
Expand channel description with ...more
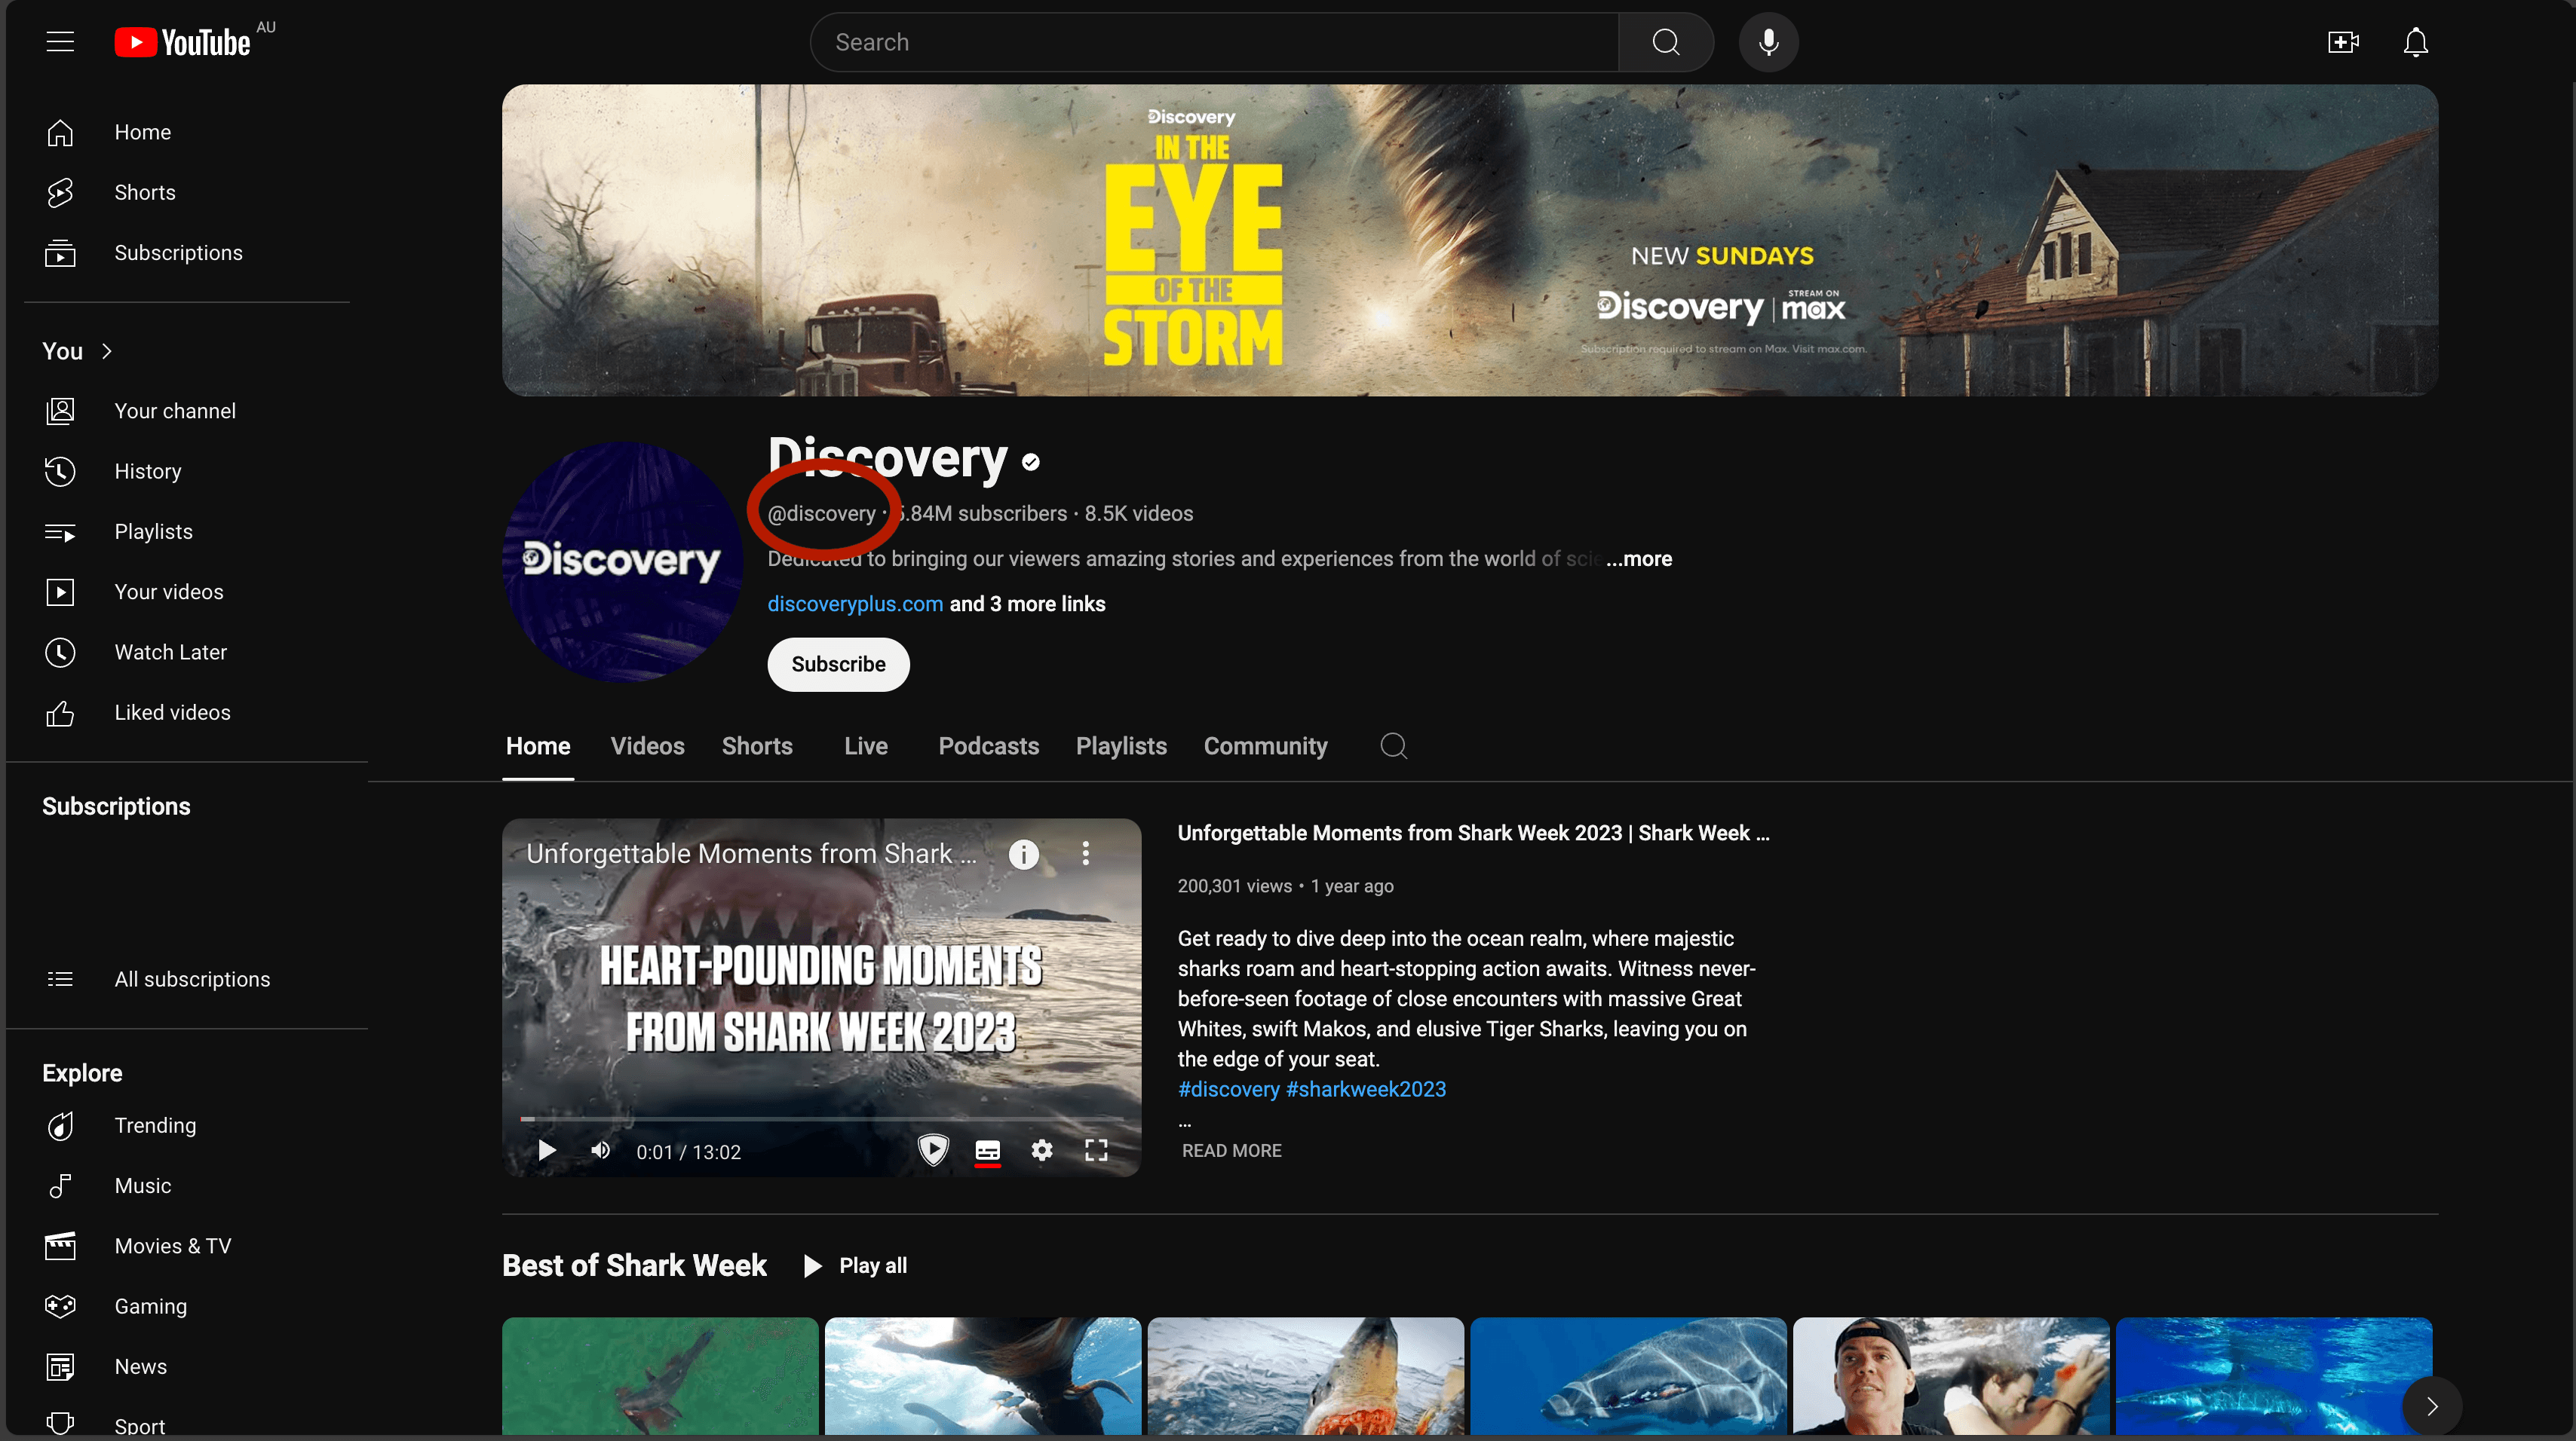pos(1639,558)
